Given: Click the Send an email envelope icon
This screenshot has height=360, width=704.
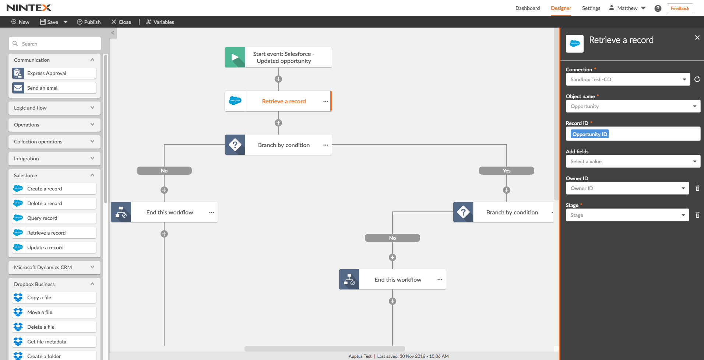Looking at the screenshot, I should [18, 88].
